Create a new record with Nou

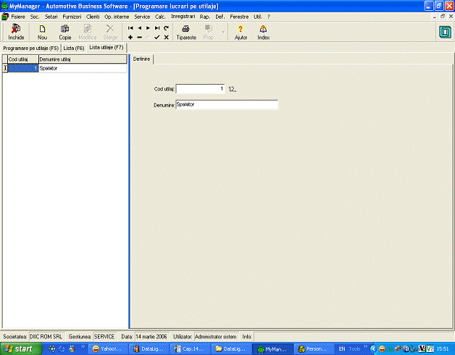coord(42,31)
